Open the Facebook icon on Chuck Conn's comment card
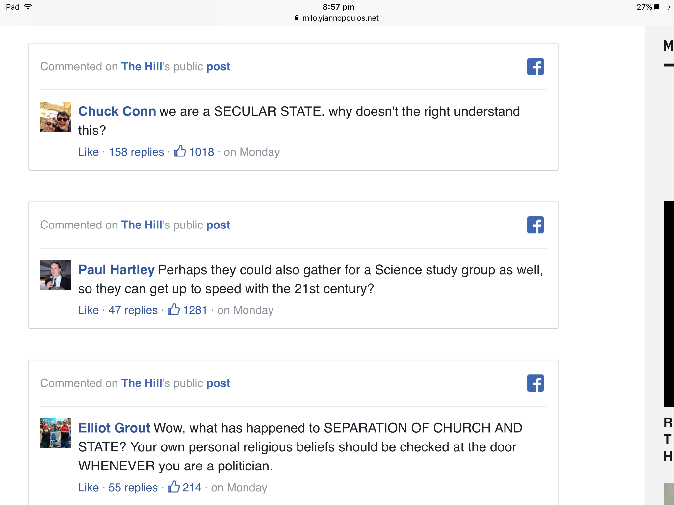The image size is (674, 505). [x=535, y=67]
